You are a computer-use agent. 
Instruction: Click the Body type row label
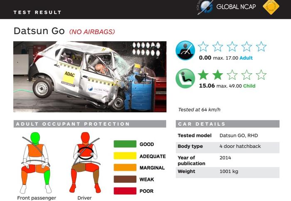tap(190, 146)
